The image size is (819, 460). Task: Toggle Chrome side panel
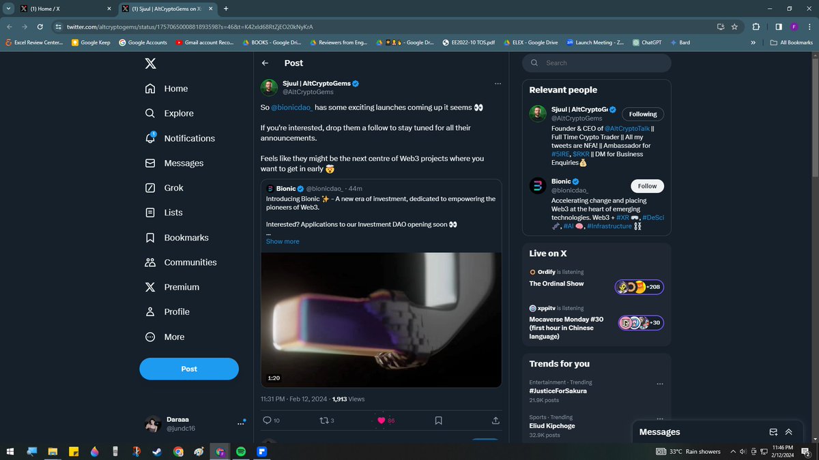coord(779,27)
